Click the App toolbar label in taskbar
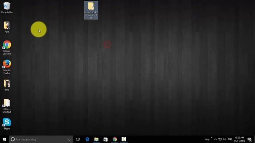Image resolution: width=255 pixels, height=143 pixels. (207, 139)
